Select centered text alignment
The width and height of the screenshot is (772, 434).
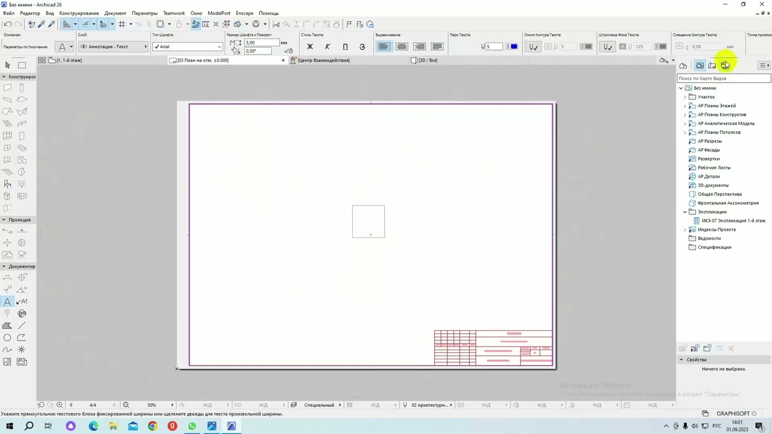(x=402, y=46)
